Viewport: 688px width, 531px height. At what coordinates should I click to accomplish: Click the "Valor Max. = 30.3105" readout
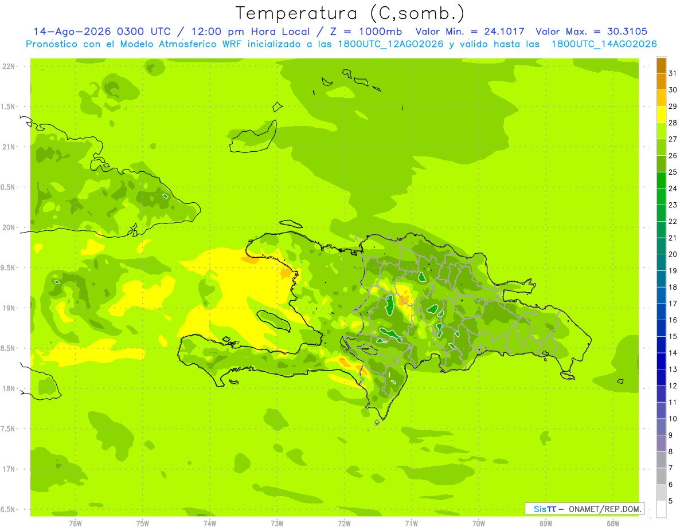[591, 32]
